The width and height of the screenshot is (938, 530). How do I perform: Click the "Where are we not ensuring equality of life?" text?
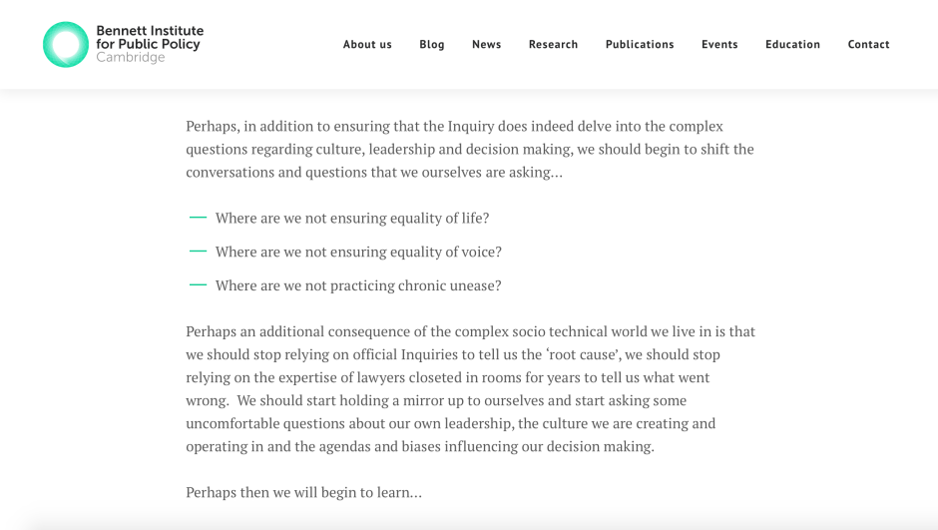(352, 218)
